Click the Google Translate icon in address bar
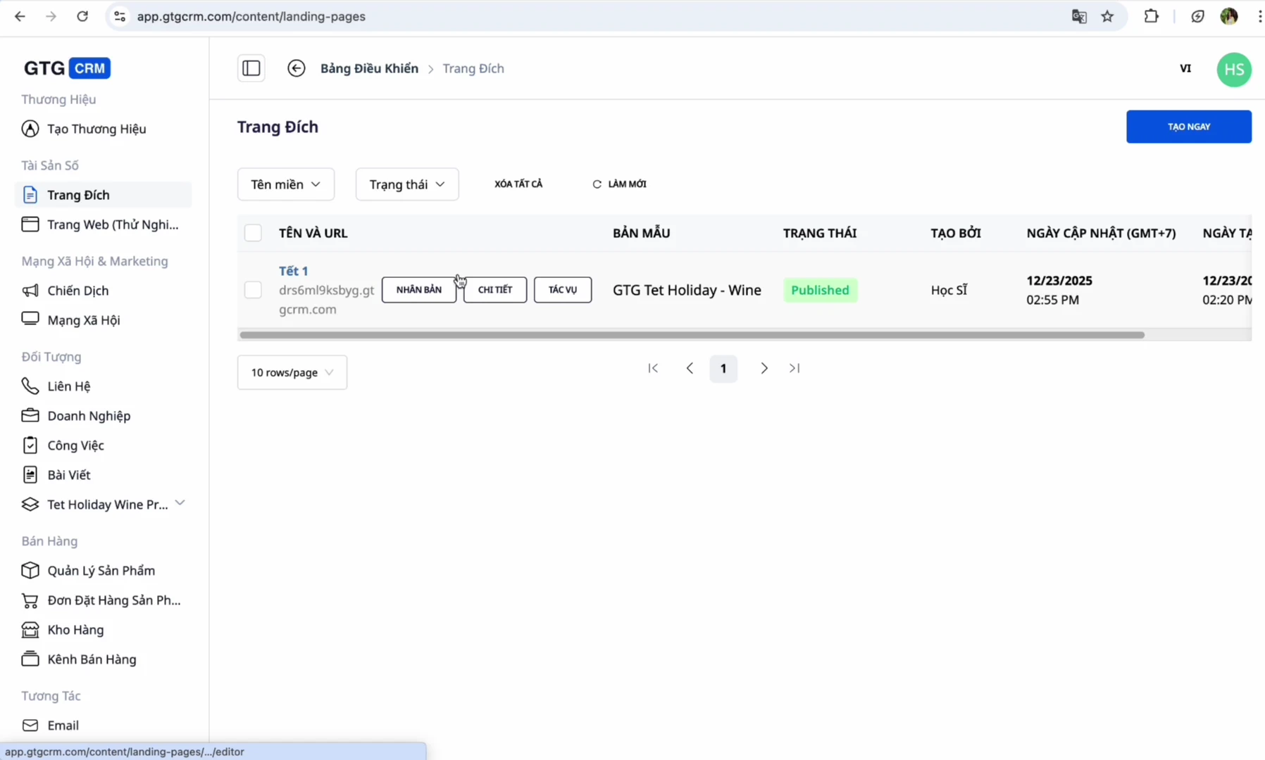The image size is (1265, 760). point(1078,16)
